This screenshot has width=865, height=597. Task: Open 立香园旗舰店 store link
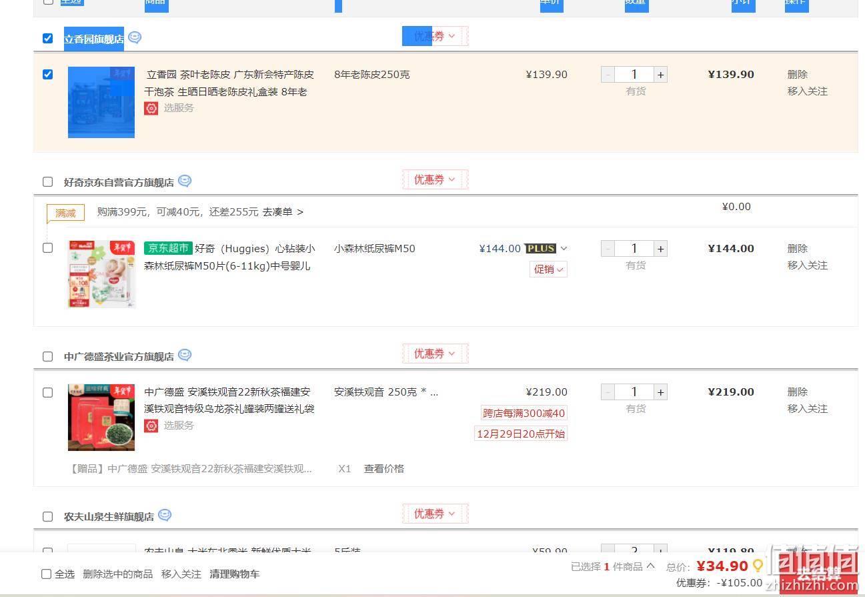tap(93, 39)
